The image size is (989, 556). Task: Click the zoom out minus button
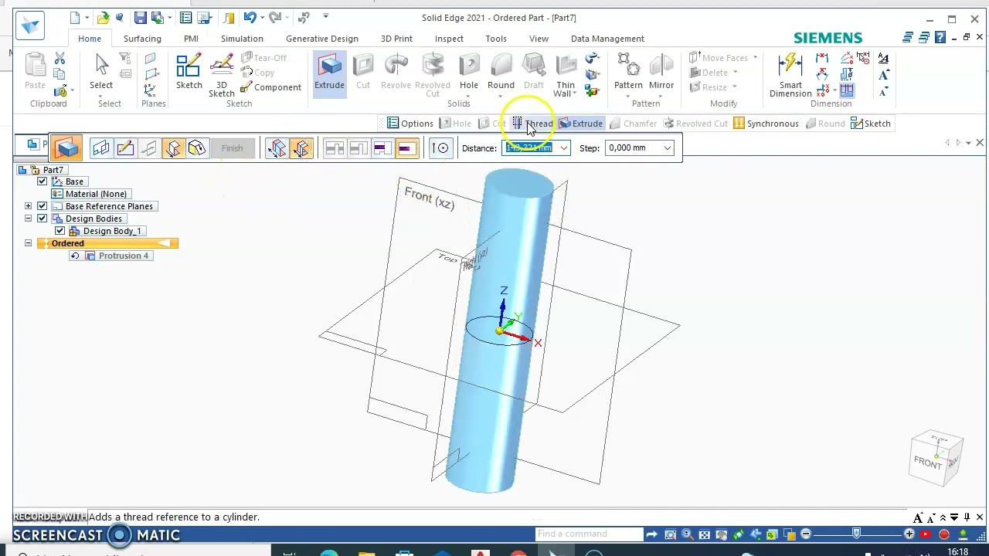tap(806, 534)
